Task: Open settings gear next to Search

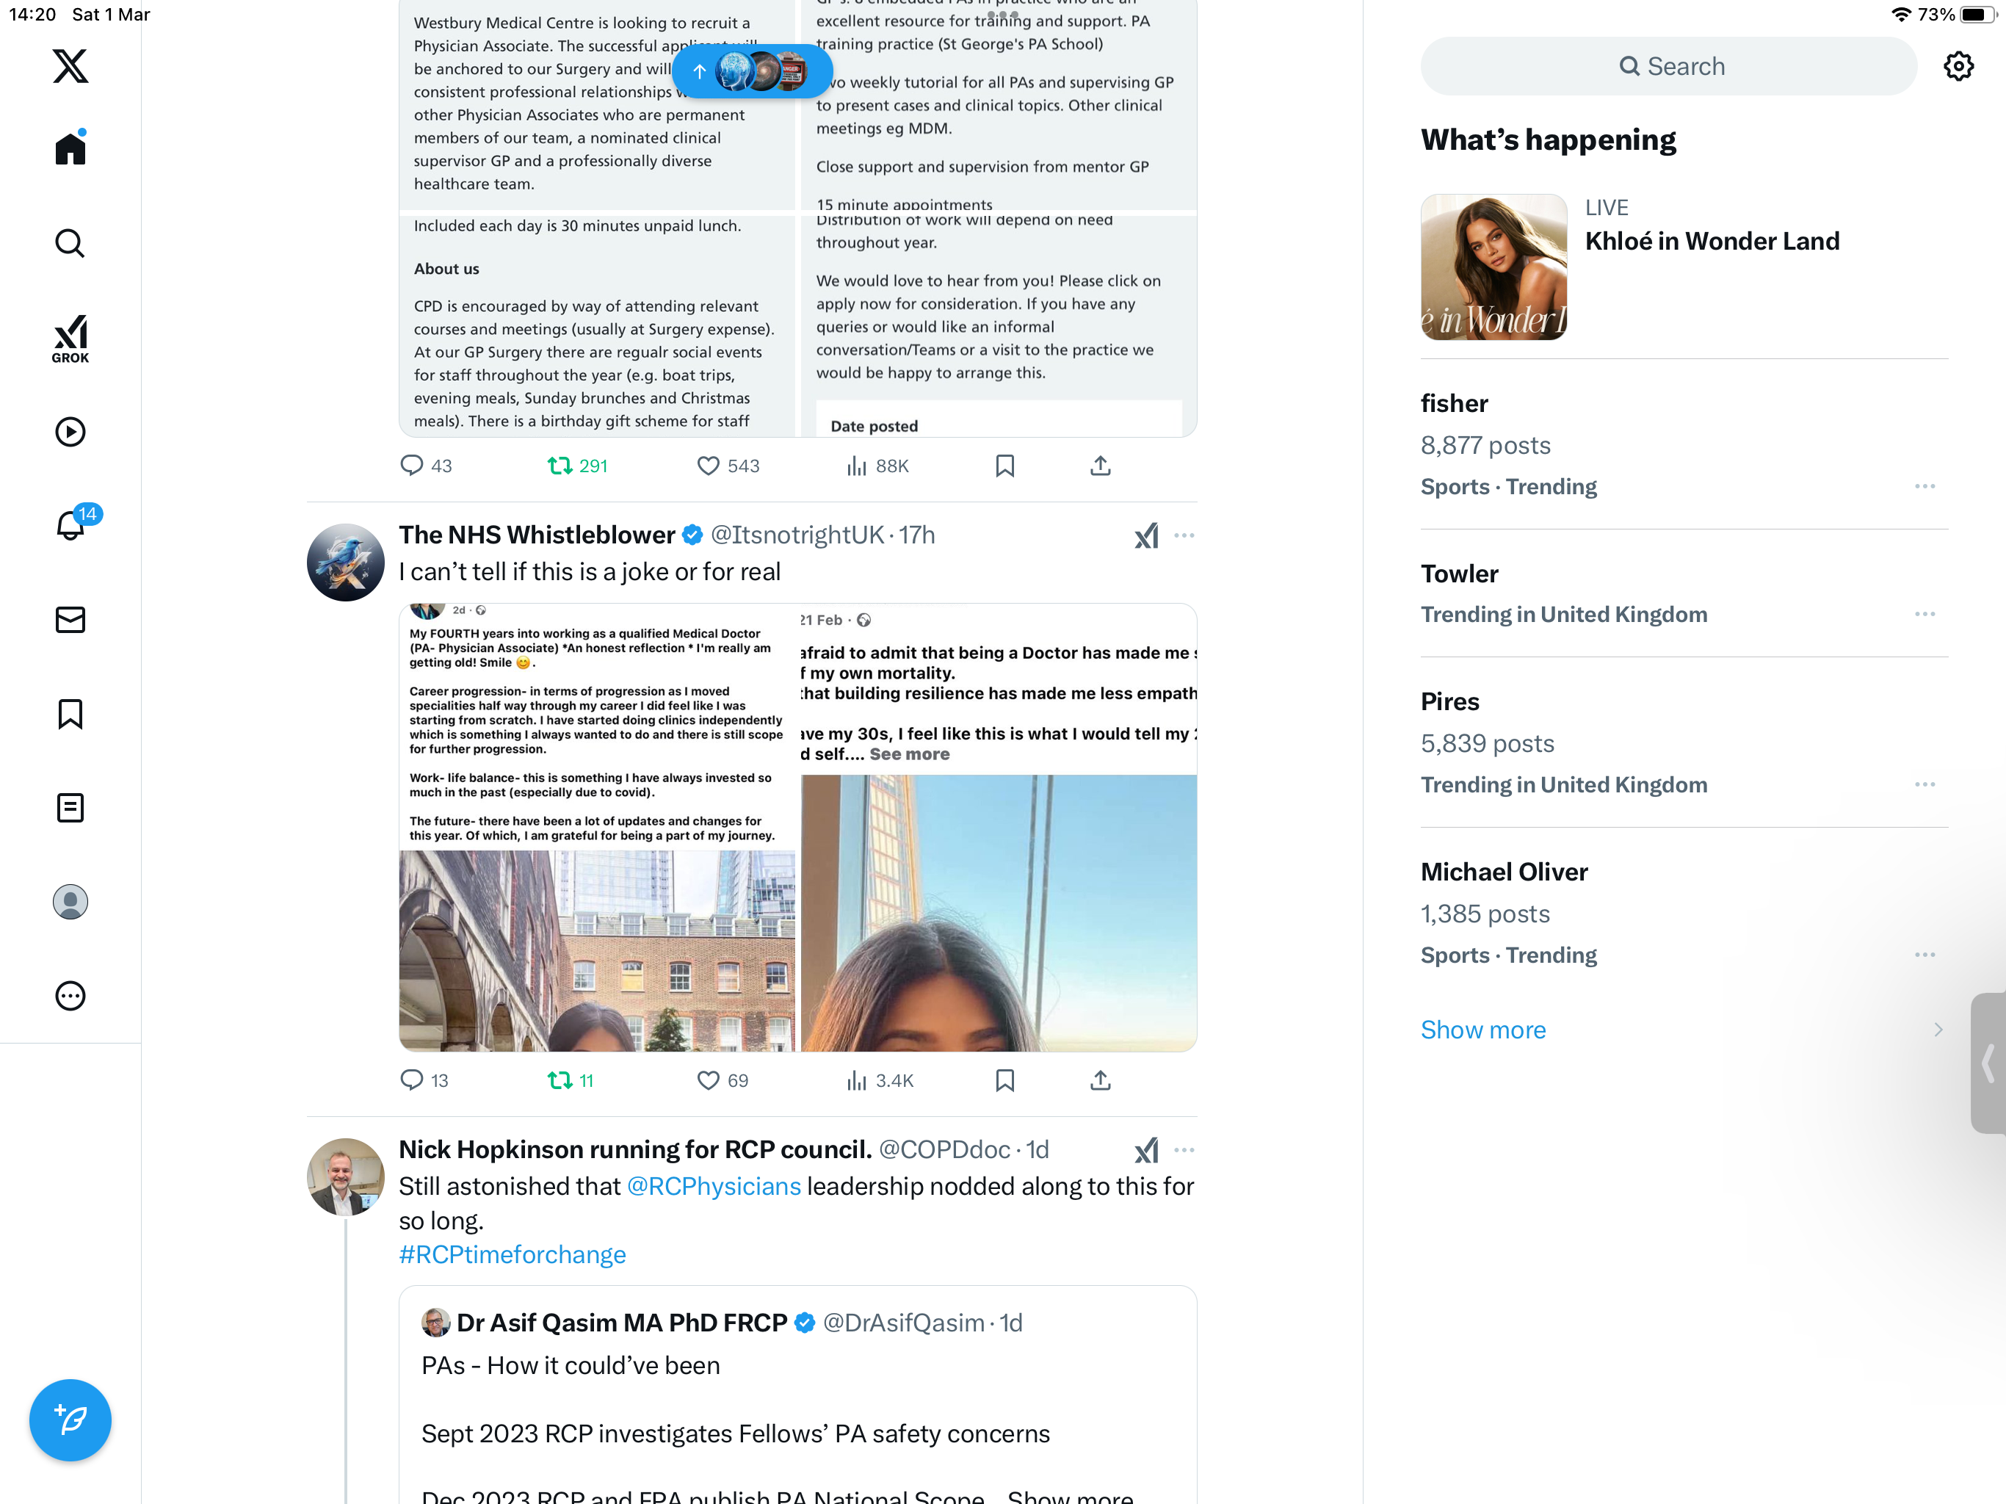Action: pyautogui.click(x=1958, y=66)
